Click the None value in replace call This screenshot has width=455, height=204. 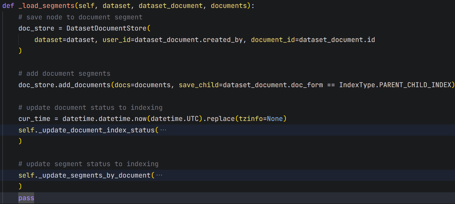275,119
